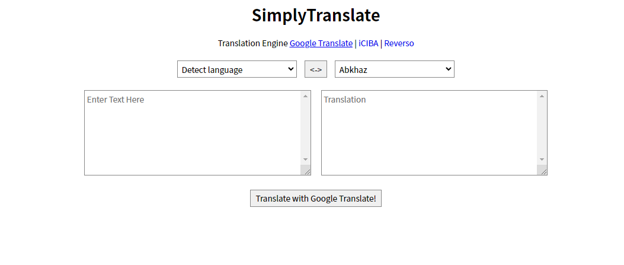Screen dimensions: 624x265
Task: Click scroll-down arrow in the Translation box
Action: pos(542,159)
